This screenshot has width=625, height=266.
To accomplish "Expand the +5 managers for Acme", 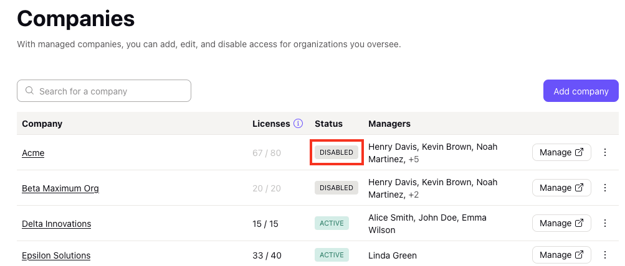I will [x=413, y=160].
